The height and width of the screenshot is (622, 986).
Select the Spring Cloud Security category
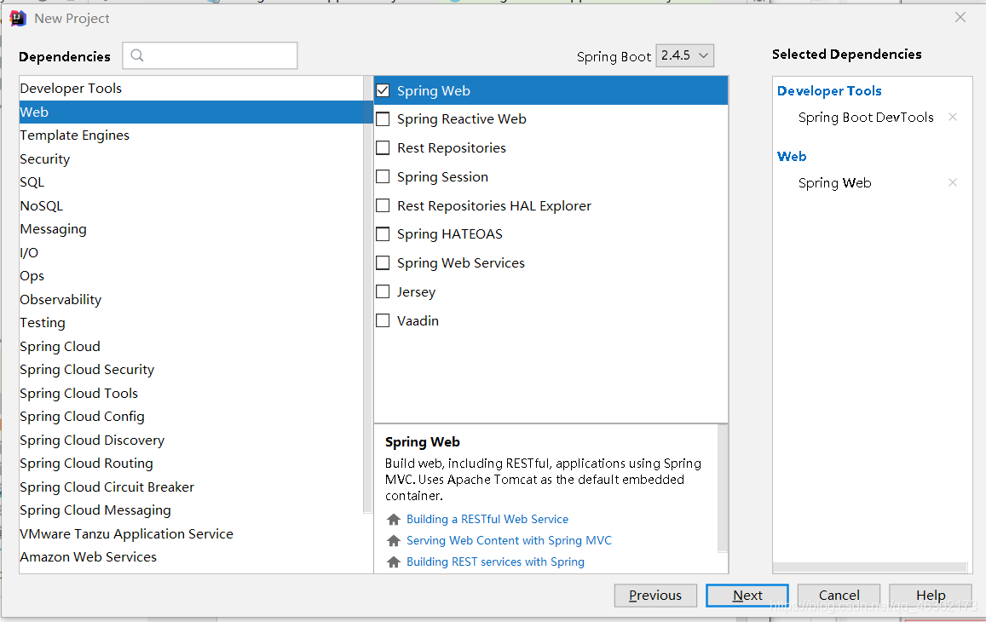click(x=191, y=370)
